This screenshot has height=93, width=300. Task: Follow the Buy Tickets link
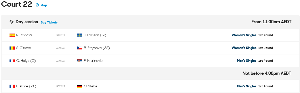[49, 22]
